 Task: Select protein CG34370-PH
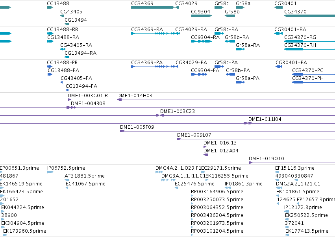pos(313,82)
